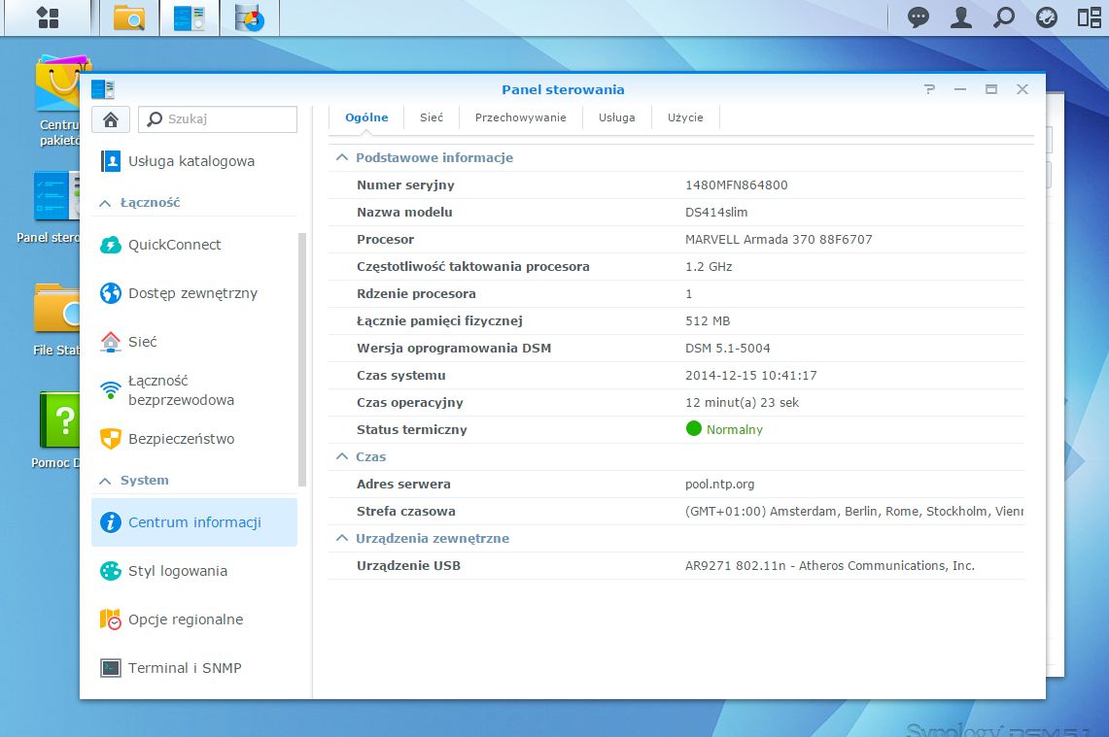Click MARVELL Armada 370 88F6707 value
Image resolution: width=1109 pixels, height=737 pixels.
click(778, 240)
